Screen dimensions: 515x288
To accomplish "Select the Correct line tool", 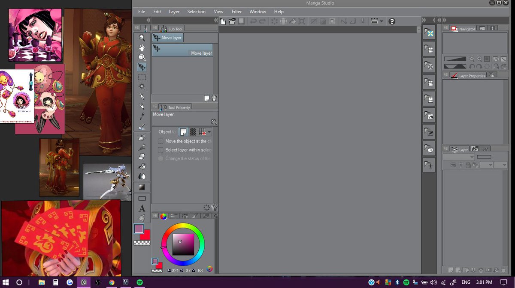I will [142, 218].
